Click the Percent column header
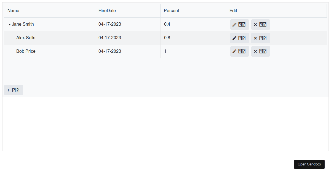Viewport: 331px width, 174px height. point(171,10)
